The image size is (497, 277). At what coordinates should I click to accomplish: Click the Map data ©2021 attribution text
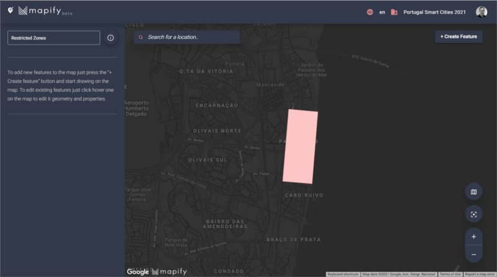(x=399, y=274)
